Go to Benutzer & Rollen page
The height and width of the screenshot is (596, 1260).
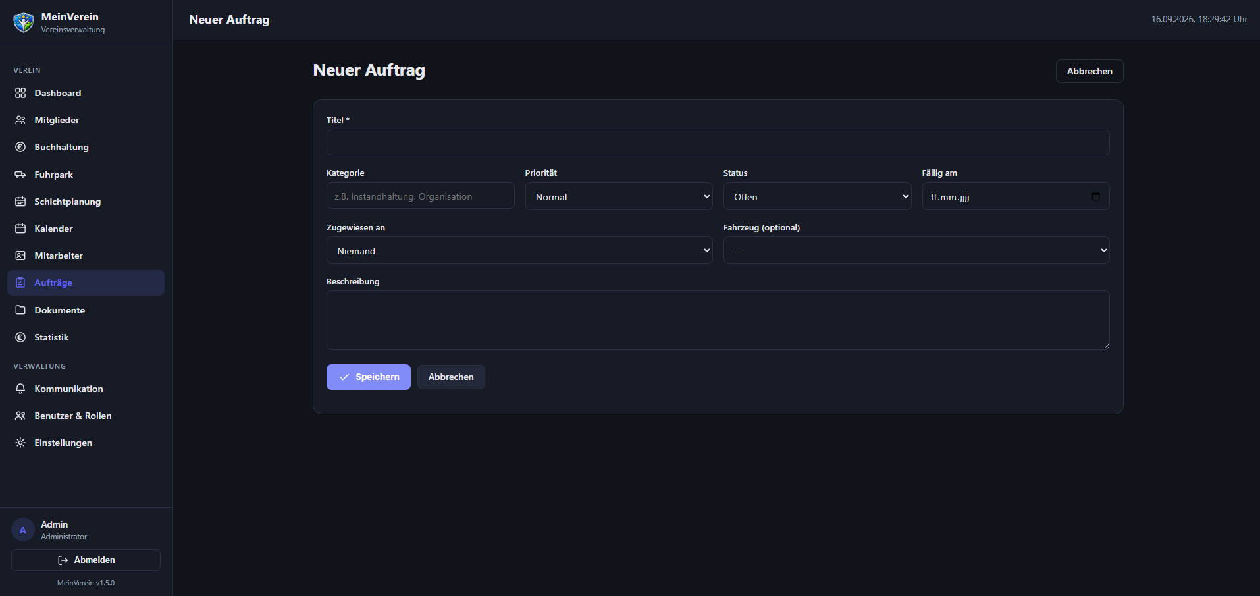click(x=86, y=416)
